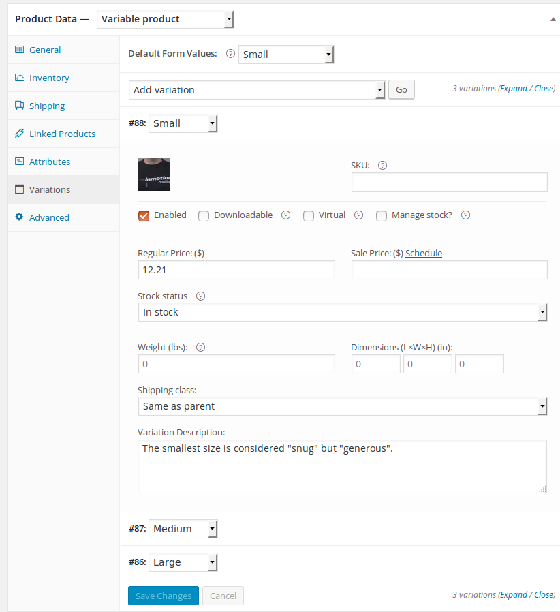Click the Shipping truck icon

(x=19, y=106)
